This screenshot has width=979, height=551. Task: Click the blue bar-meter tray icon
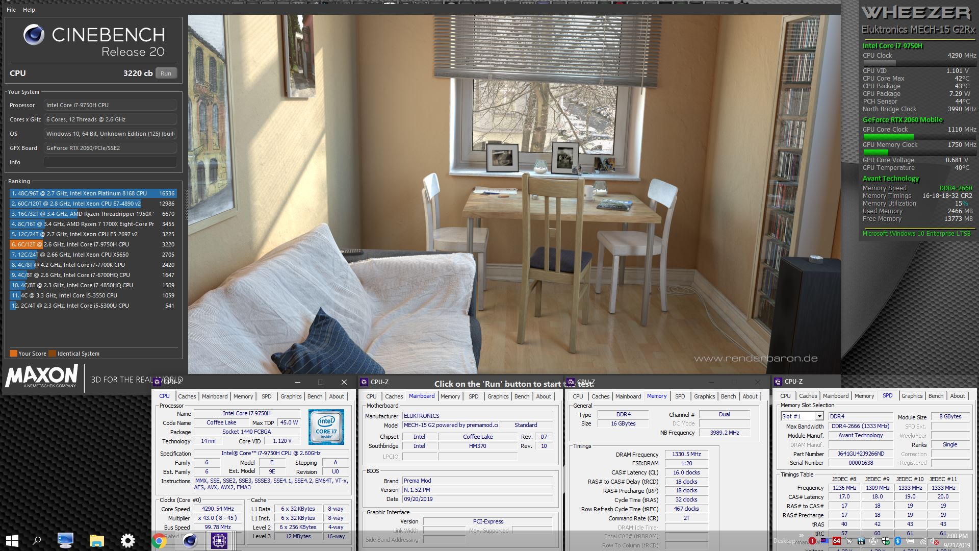861,541
